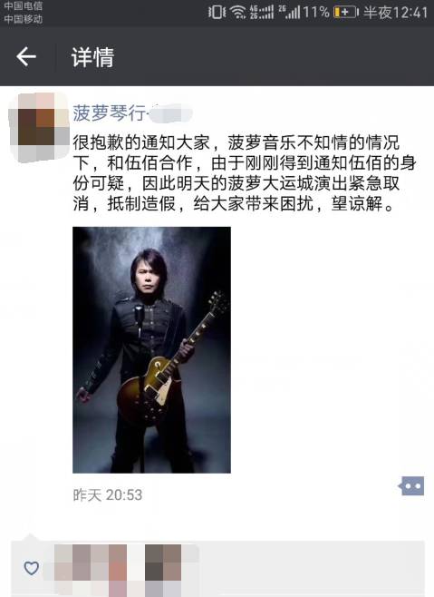Open the 菠萝琴行 profile name
The image size is (434, 597).
(x=109, y=113)
